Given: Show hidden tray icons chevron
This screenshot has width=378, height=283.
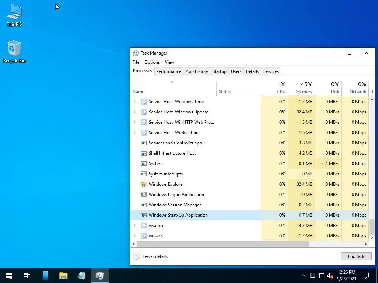Looking at the screenshot, I should [304, 276].
